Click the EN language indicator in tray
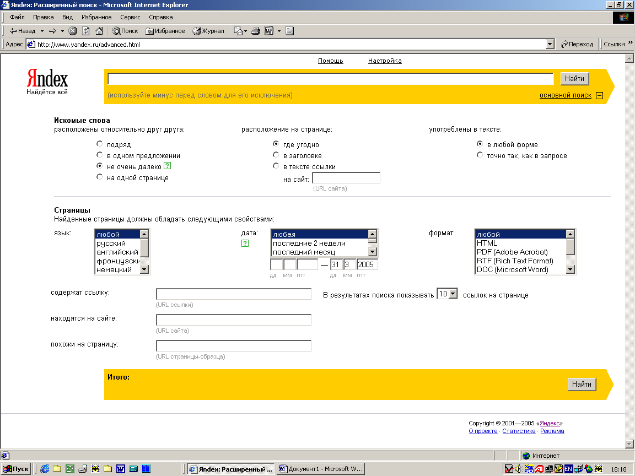Viewport: 635px width, 476px height. 569,469
